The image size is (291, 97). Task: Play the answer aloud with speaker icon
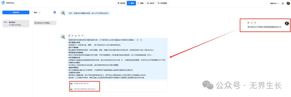72,36
